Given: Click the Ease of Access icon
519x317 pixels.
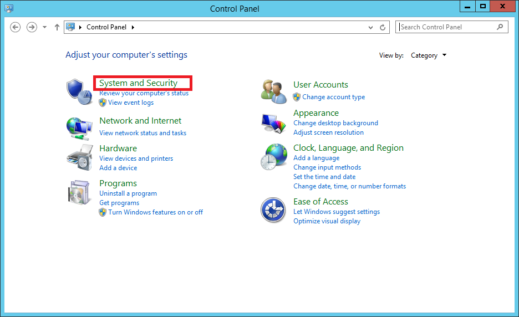Looking at the screenshot, I should [x=273, y=211].
